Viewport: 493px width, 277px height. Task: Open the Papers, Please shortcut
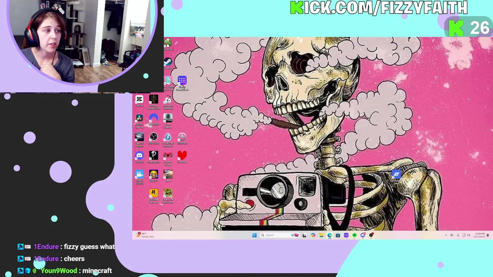click(168, 158)
